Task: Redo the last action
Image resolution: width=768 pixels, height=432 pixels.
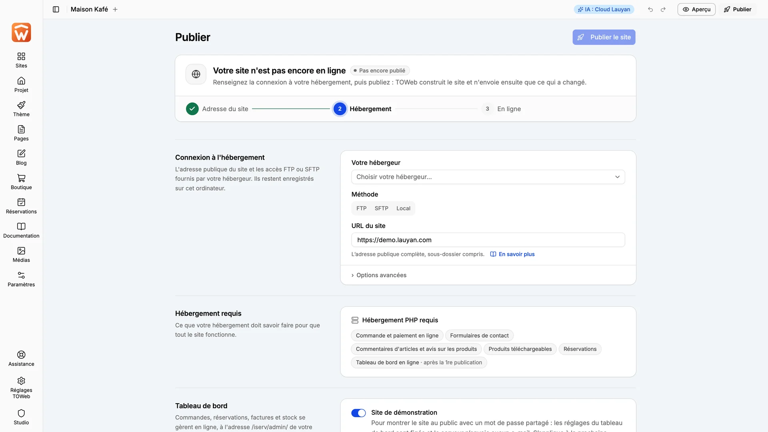Action: pos(663,9)
